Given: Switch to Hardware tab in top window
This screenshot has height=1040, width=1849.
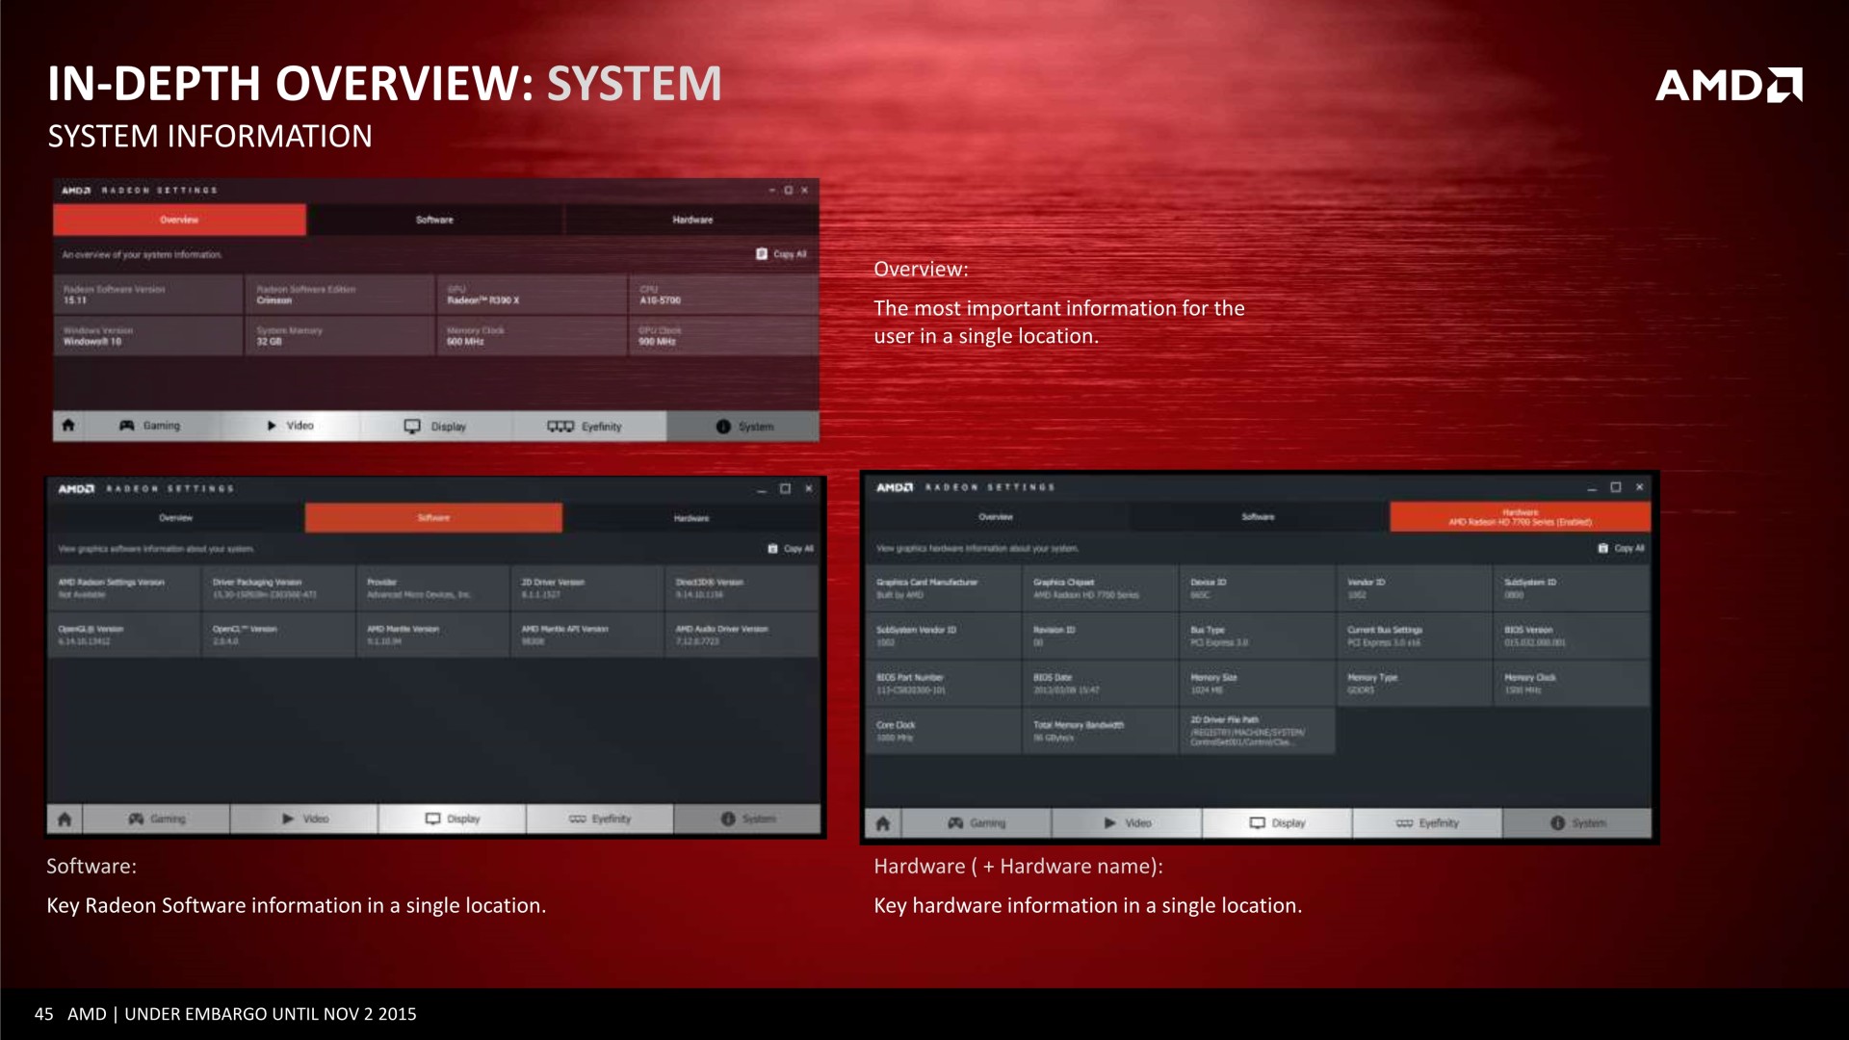Looking at the screenshot, I should pyautogui.click(x=692, y=220).
